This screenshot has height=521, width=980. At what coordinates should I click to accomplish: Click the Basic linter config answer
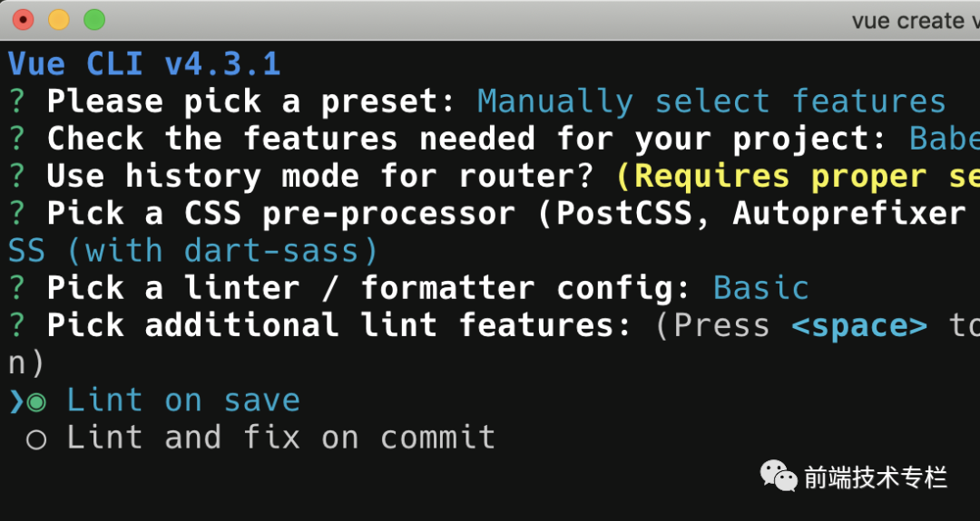click(x=761, y=288)
